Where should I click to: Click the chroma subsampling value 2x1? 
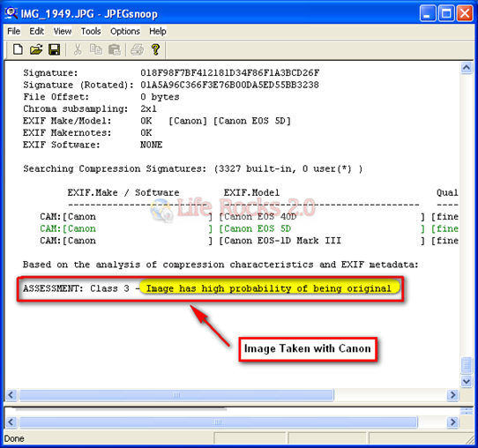coord(148,108)
